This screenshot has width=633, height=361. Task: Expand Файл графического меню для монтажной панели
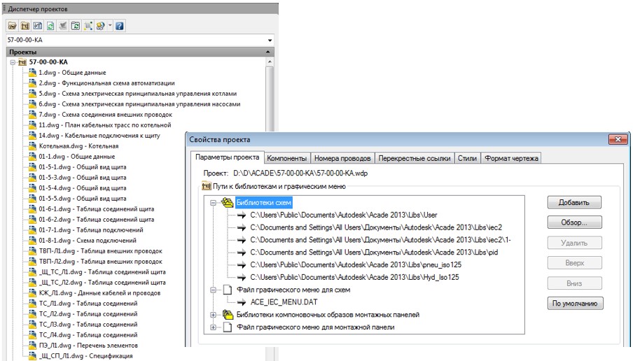point(213,327)
